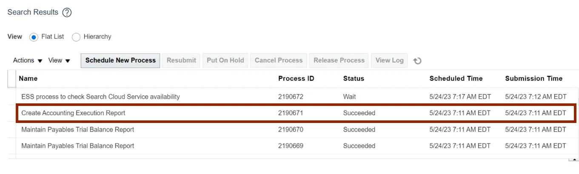Image resolution: width=579 pixels, height=174 pixels.
Task: Click the Cancel Process button
Action: point(279,60)
